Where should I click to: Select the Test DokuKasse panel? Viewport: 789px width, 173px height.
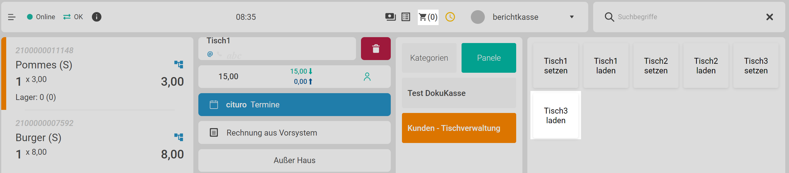click(459, 93)
